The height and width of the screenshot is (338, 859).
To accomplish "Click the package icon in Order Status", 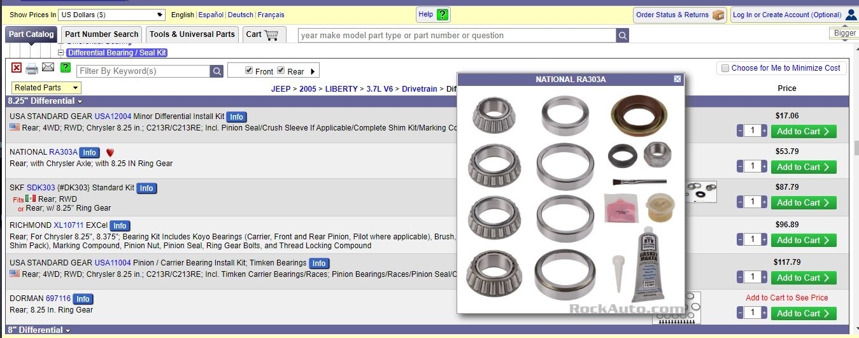I will coord(718,15).
